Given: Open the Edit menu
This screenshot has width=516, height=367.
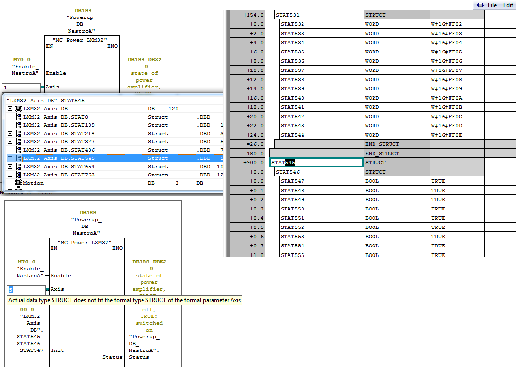Looking at the screenshot, I should [508, 5].
